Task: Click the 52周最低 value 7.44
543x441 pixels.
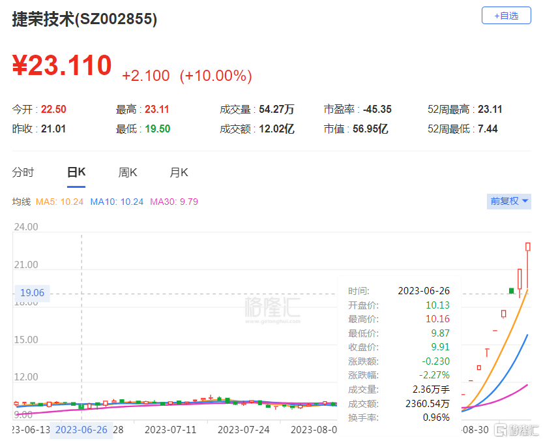Action: click(x=488, y=129)
